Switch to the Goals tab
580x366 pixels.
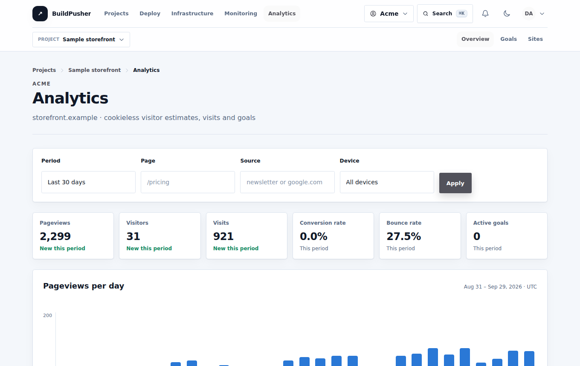pos(509,39)
